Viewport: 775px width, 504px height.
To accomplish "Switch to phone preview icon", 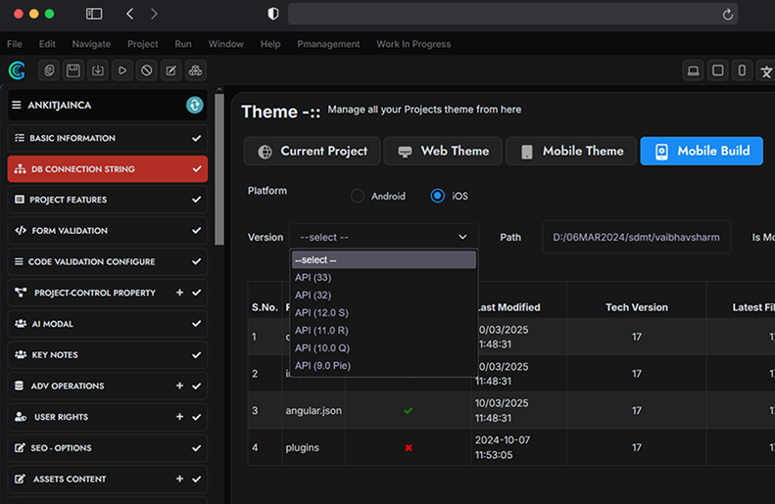I will [742, 70].
